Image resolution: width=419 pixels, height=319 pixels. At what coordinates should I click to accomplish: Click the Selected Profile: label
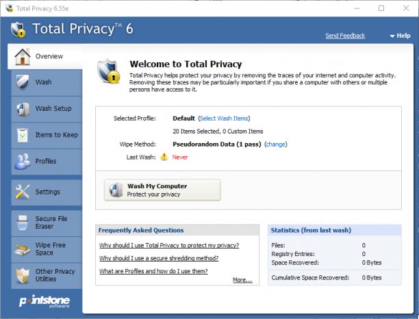tap(135, 118)
